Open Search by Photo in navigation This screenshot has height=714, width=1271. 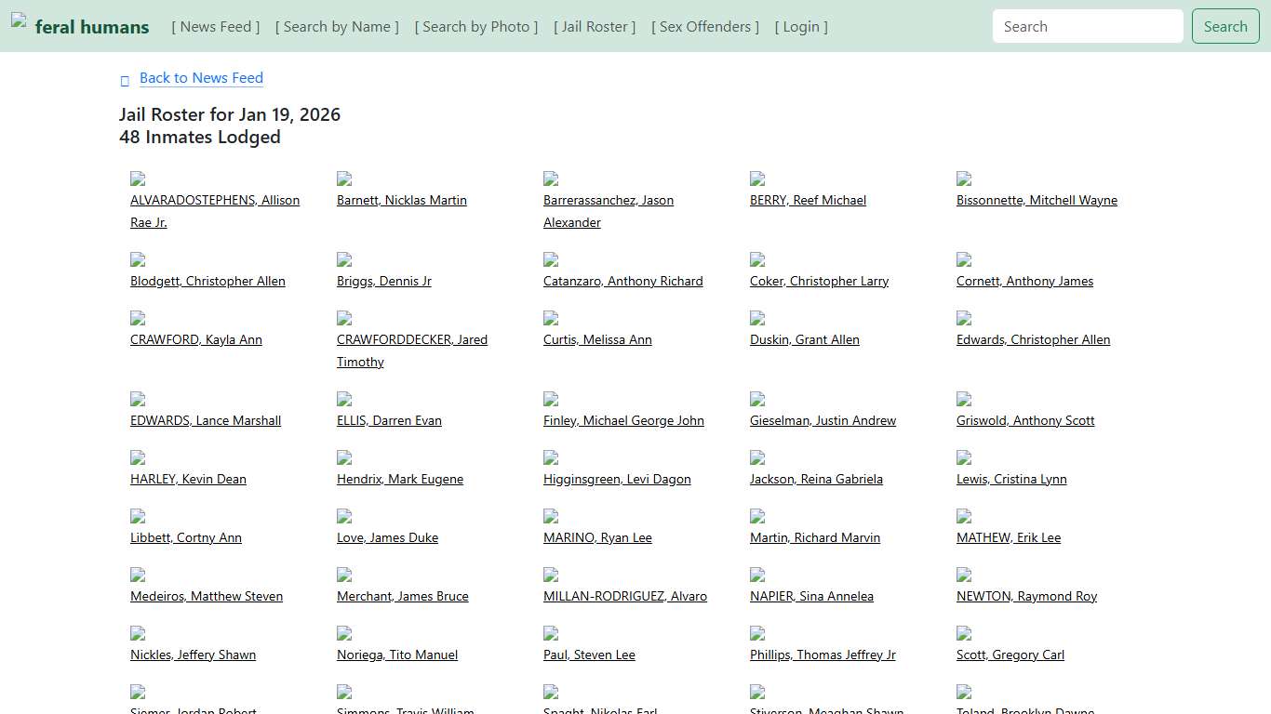476,27
